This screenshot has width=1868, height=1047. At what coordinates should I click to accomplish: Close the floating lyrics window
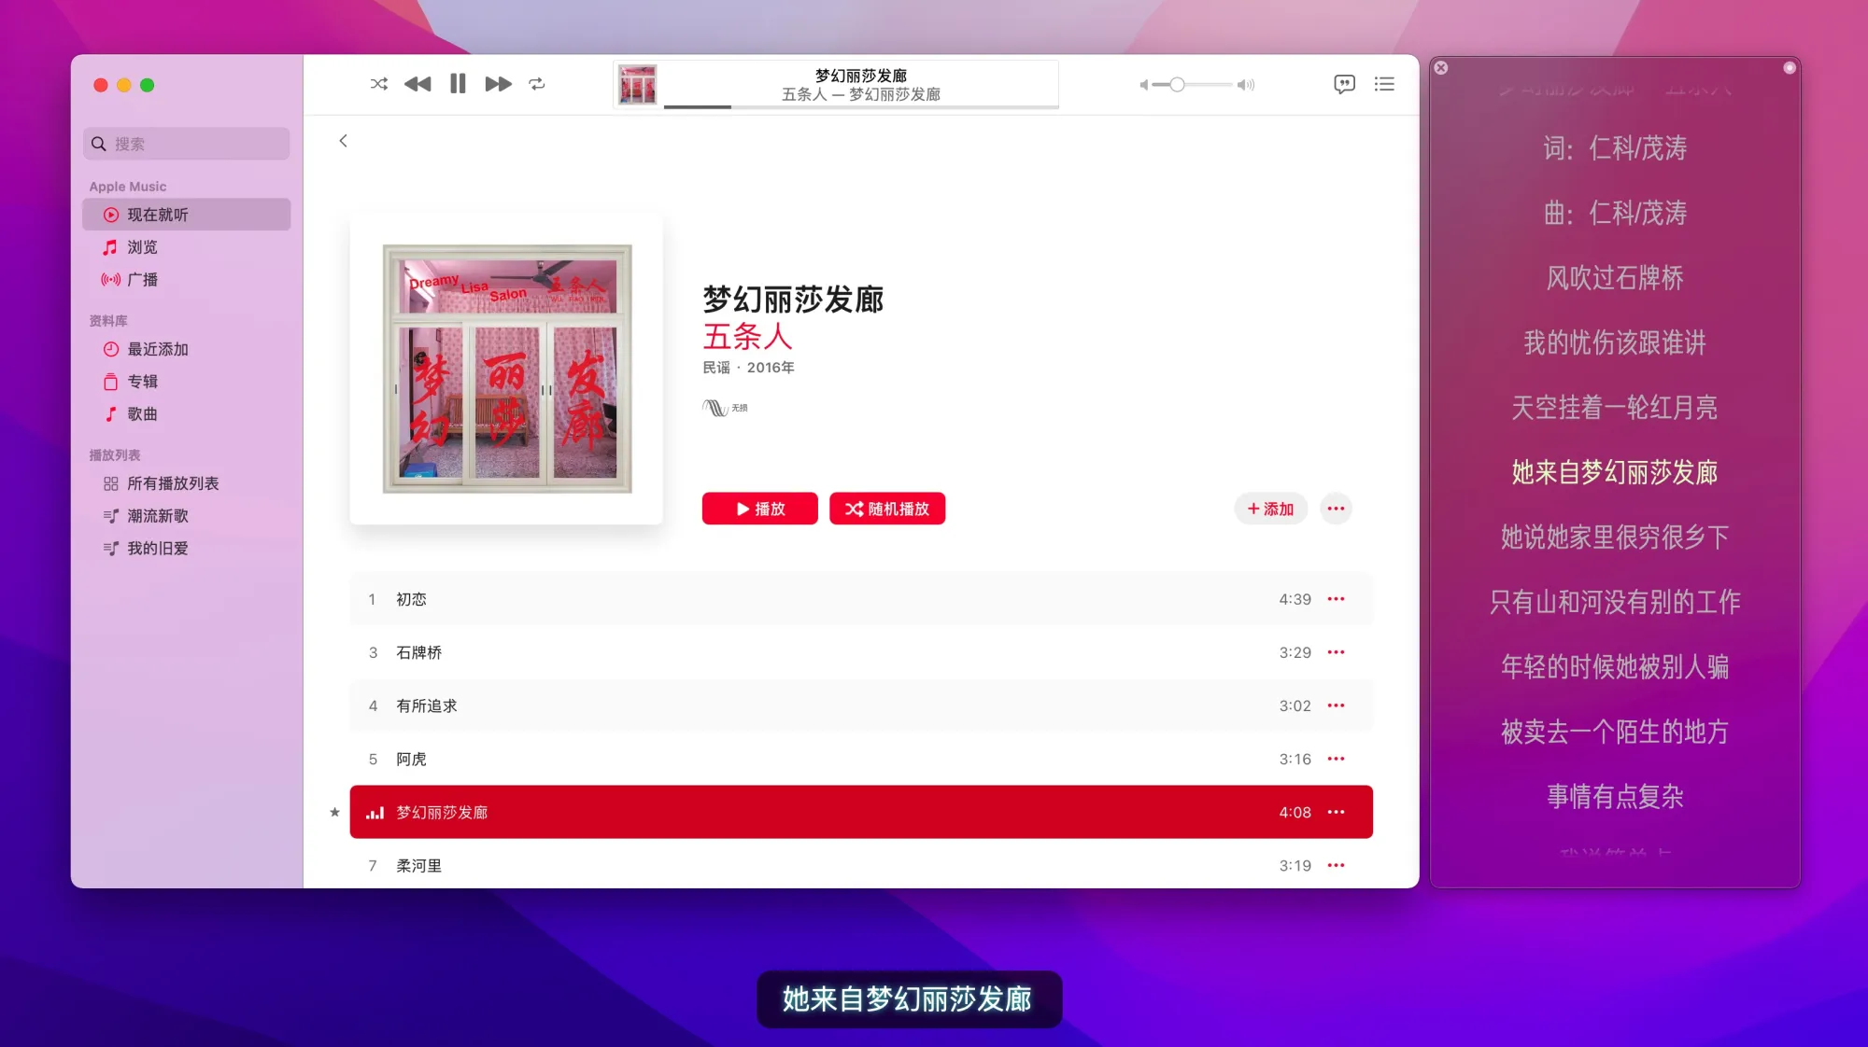tap(1441, 68)
